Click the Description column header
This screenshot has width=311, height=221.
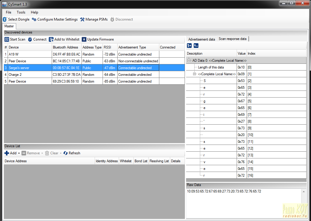[211, 53]
